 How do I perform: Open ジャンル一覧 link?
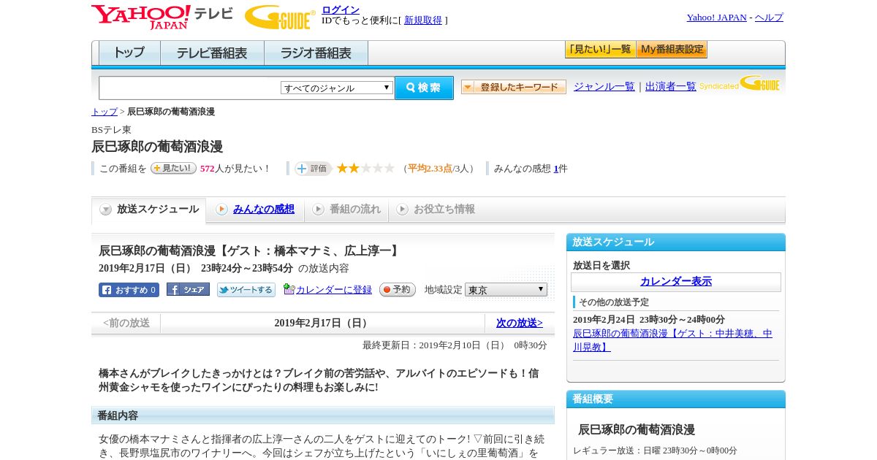(604, 86)
